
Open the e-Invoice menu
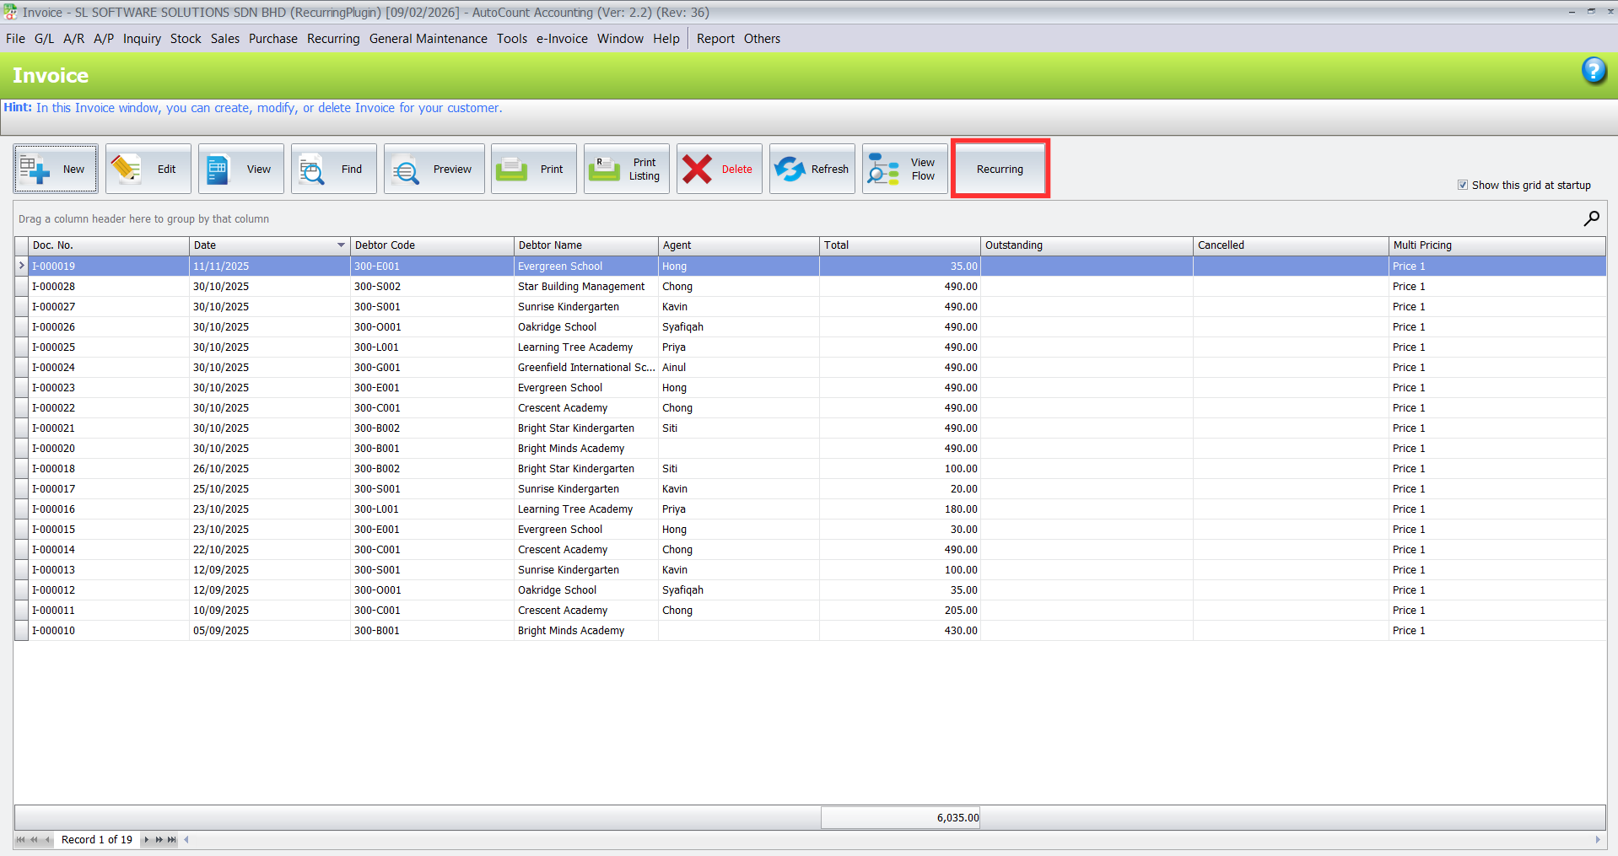[x=561, y=38]
